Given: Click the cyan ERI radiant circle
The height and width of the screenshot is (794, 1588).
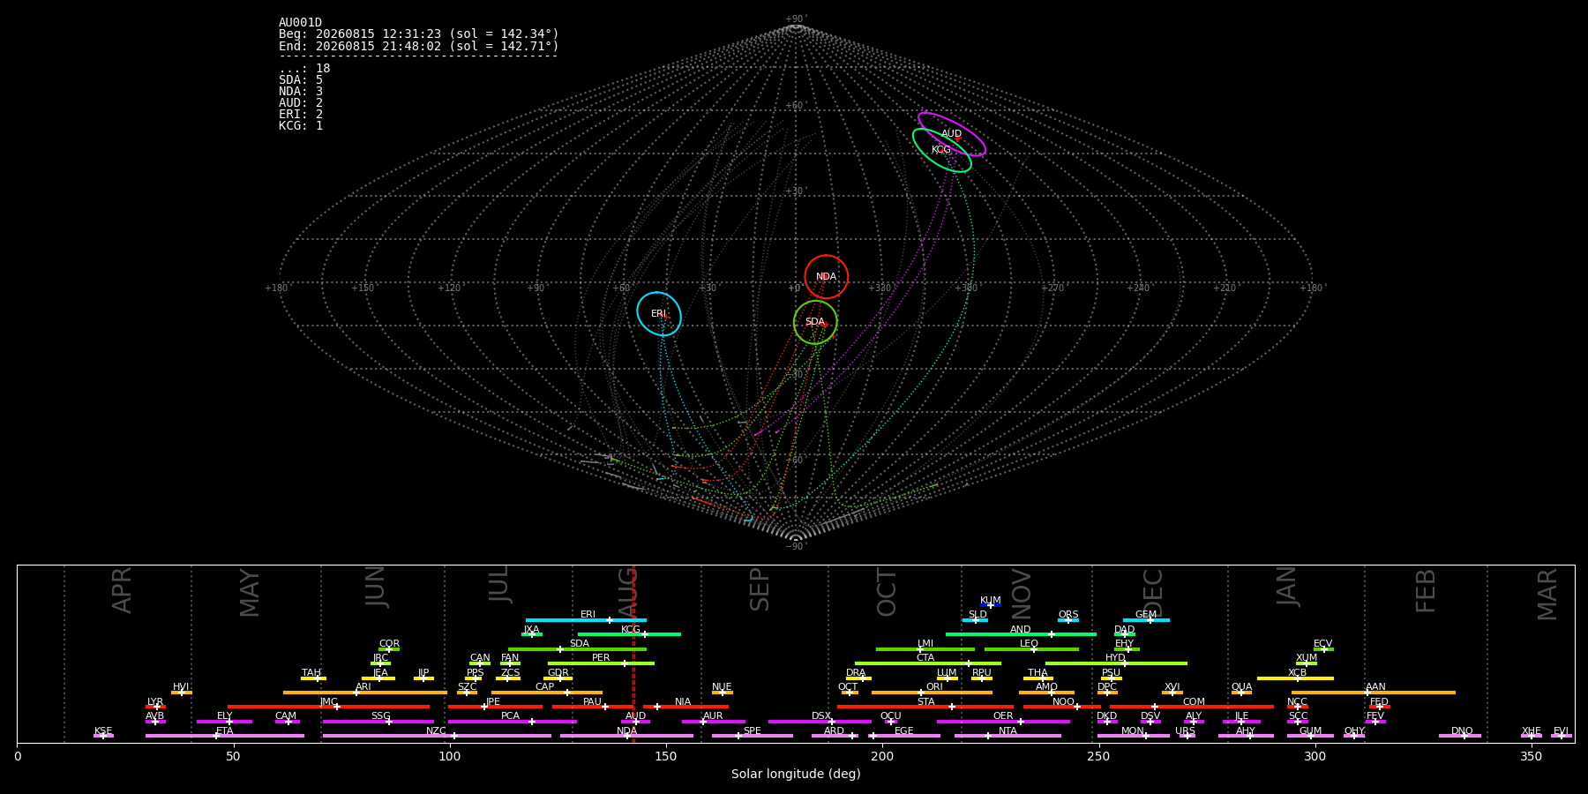Looking at the screenshot, I should [659, 314].
